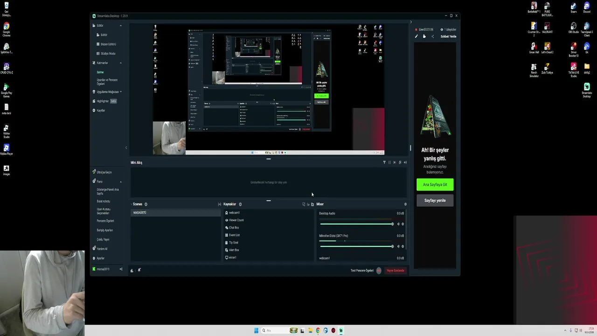Collapse the left sidebar arrow
Image resolution: width=597 pixels, height=336 pixels.
[x=126, y=147]
